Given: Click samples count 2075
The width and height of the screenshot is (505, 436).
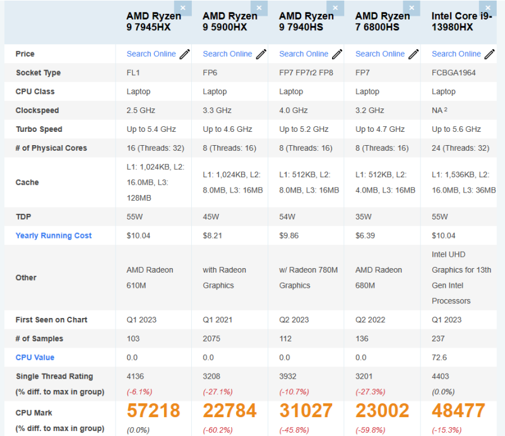Looking at the screenshot, I should coord(211,339).
